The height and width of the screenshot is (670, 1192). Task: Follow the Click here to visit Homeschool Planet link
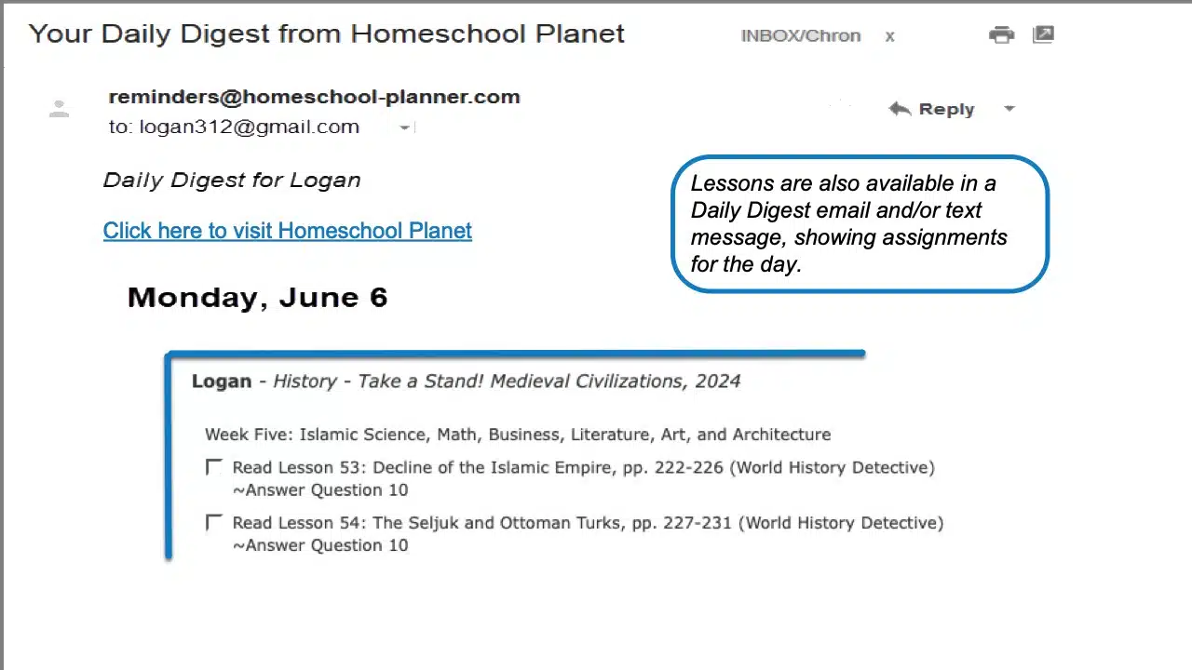click(287, 231)
